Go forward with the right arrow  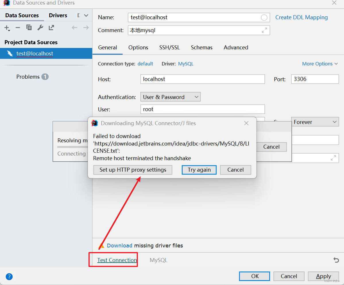(86, 28)
